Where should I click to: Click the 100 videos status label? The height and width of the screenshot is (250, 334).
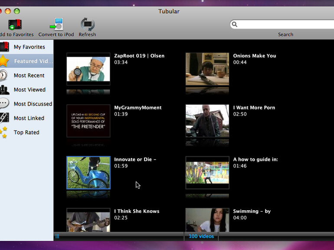(x=201, y=236)
